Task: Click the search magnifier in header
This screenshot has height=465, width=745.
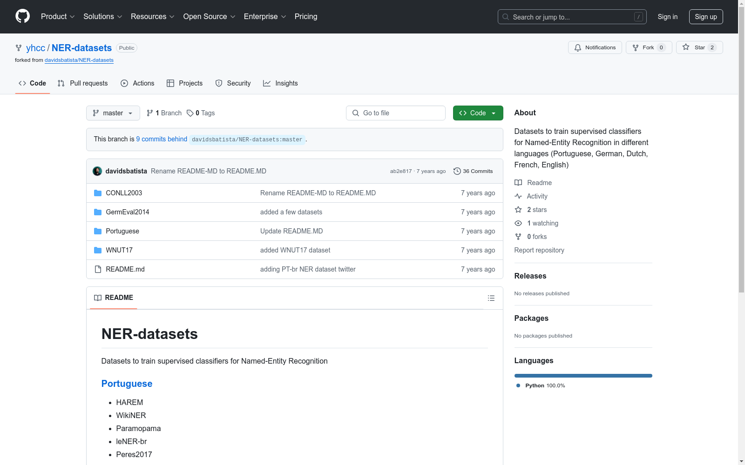Action: [x=506, y=17]
